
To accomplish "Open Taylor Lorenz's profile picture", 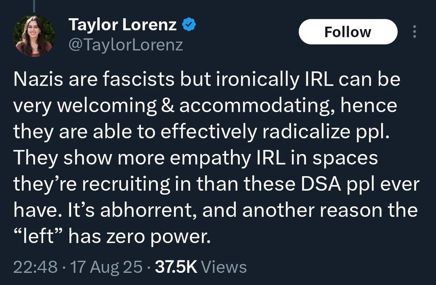I will (x=34, y=36).
